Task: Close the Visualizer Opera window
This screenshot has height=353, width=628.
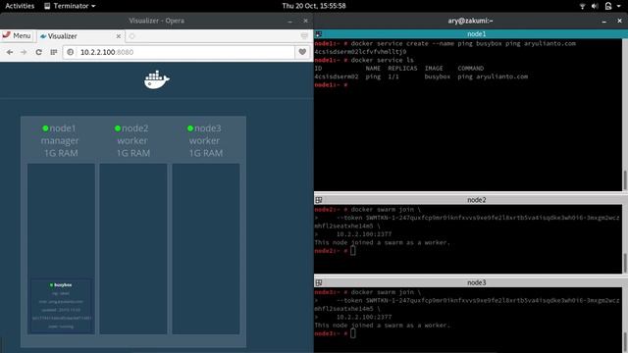Action: point(305,21)
